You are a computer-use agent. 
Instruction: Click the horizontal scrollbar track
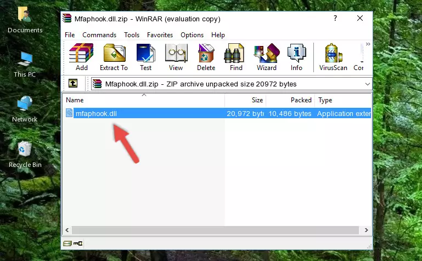click(215, 230)
